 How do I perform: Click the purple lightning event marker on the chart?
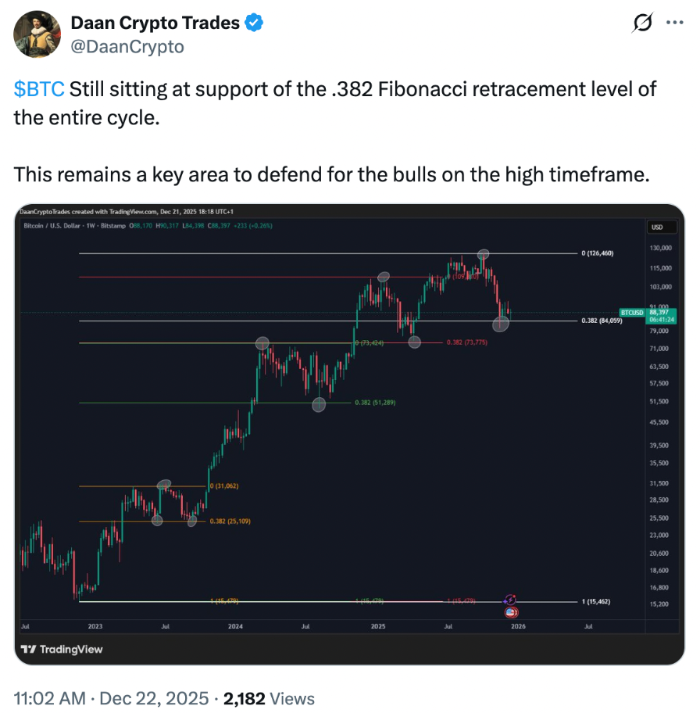click(x=509, y=599)
